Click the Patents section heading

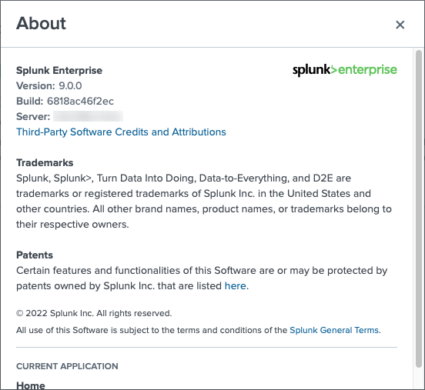coord(35,255)
